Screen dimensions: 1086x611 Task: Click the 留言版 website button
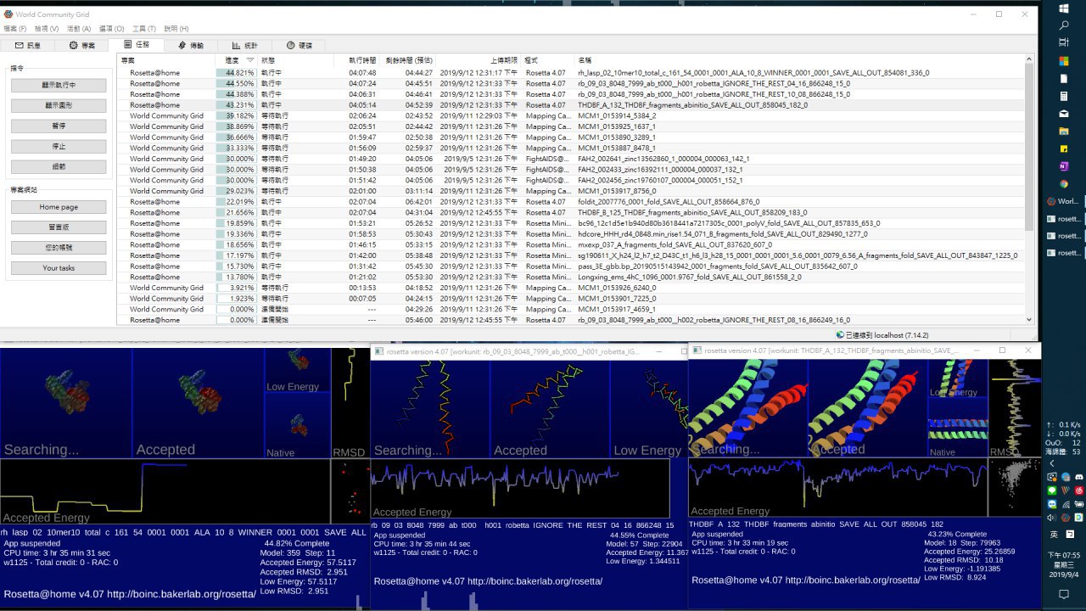[x=59, y=227]
